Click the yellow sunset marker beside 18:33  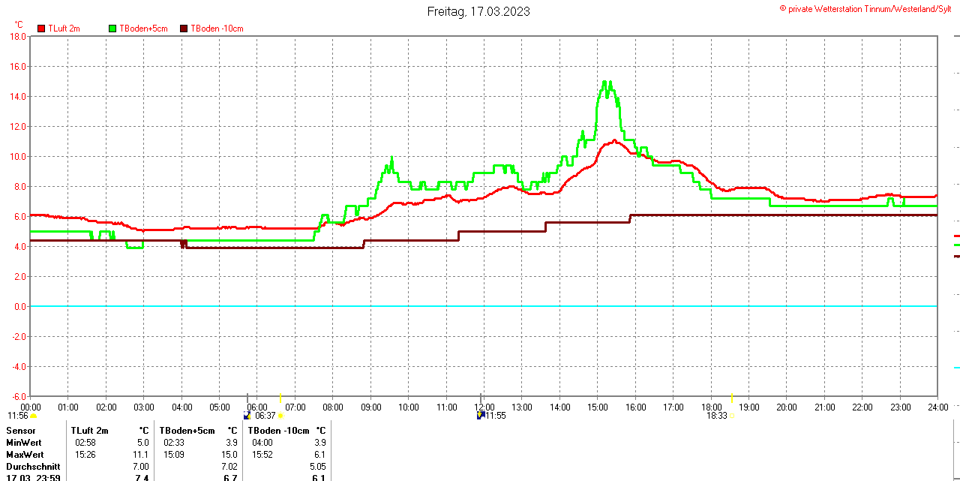733,416
